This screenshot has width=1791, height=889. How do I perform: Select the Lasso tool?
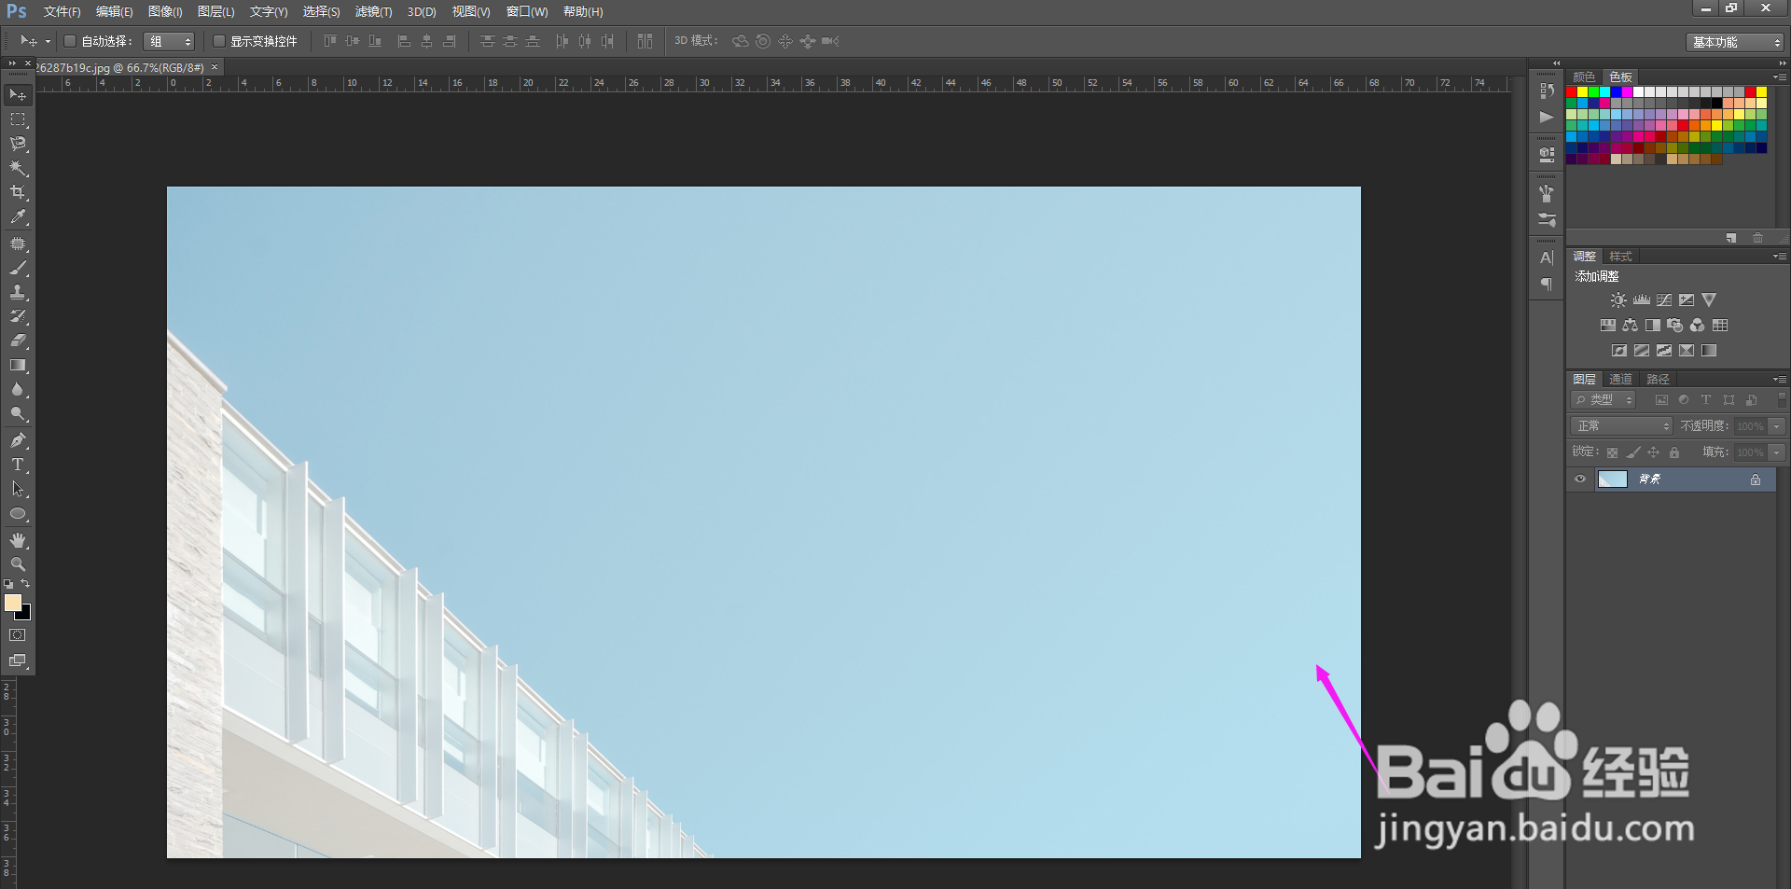[18, 144]
